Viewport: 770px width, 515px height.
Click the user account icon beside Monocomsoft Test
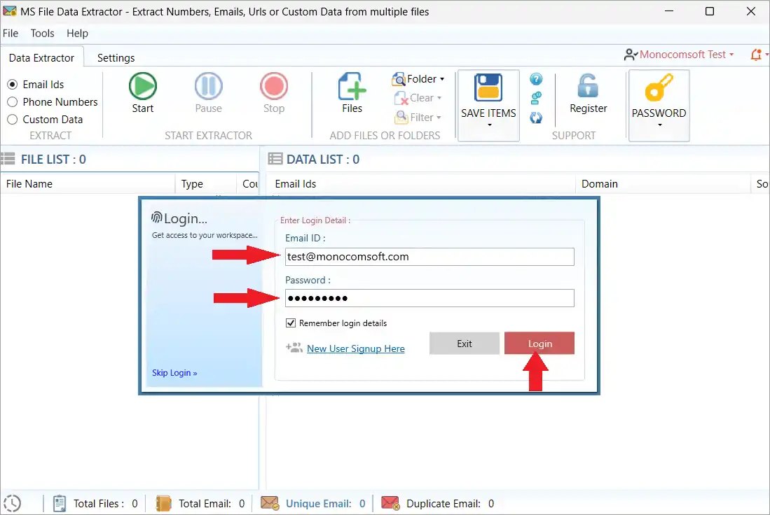point(631,55)
